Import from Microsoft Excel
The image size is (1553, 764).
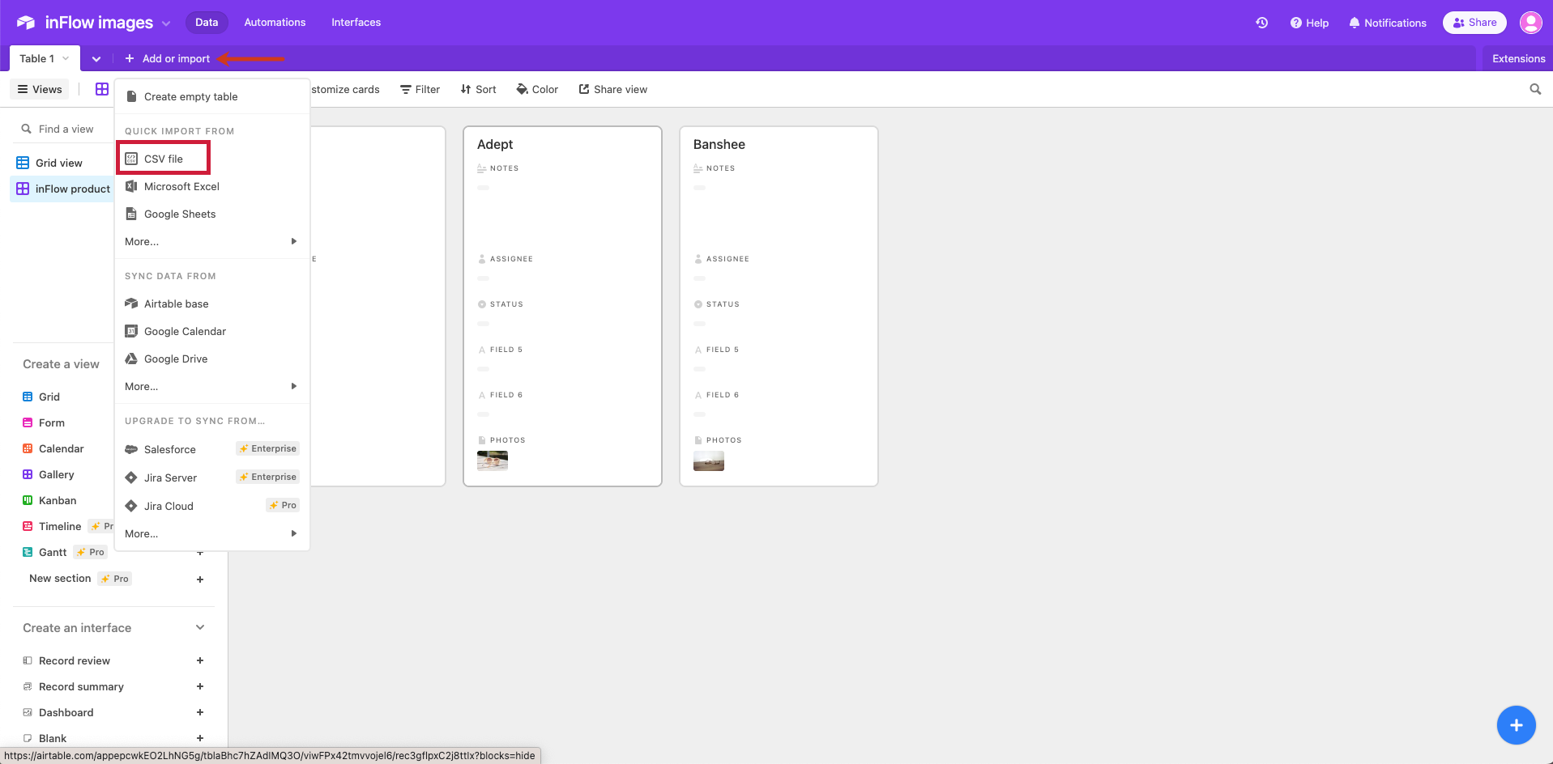(x=212, y=186)
